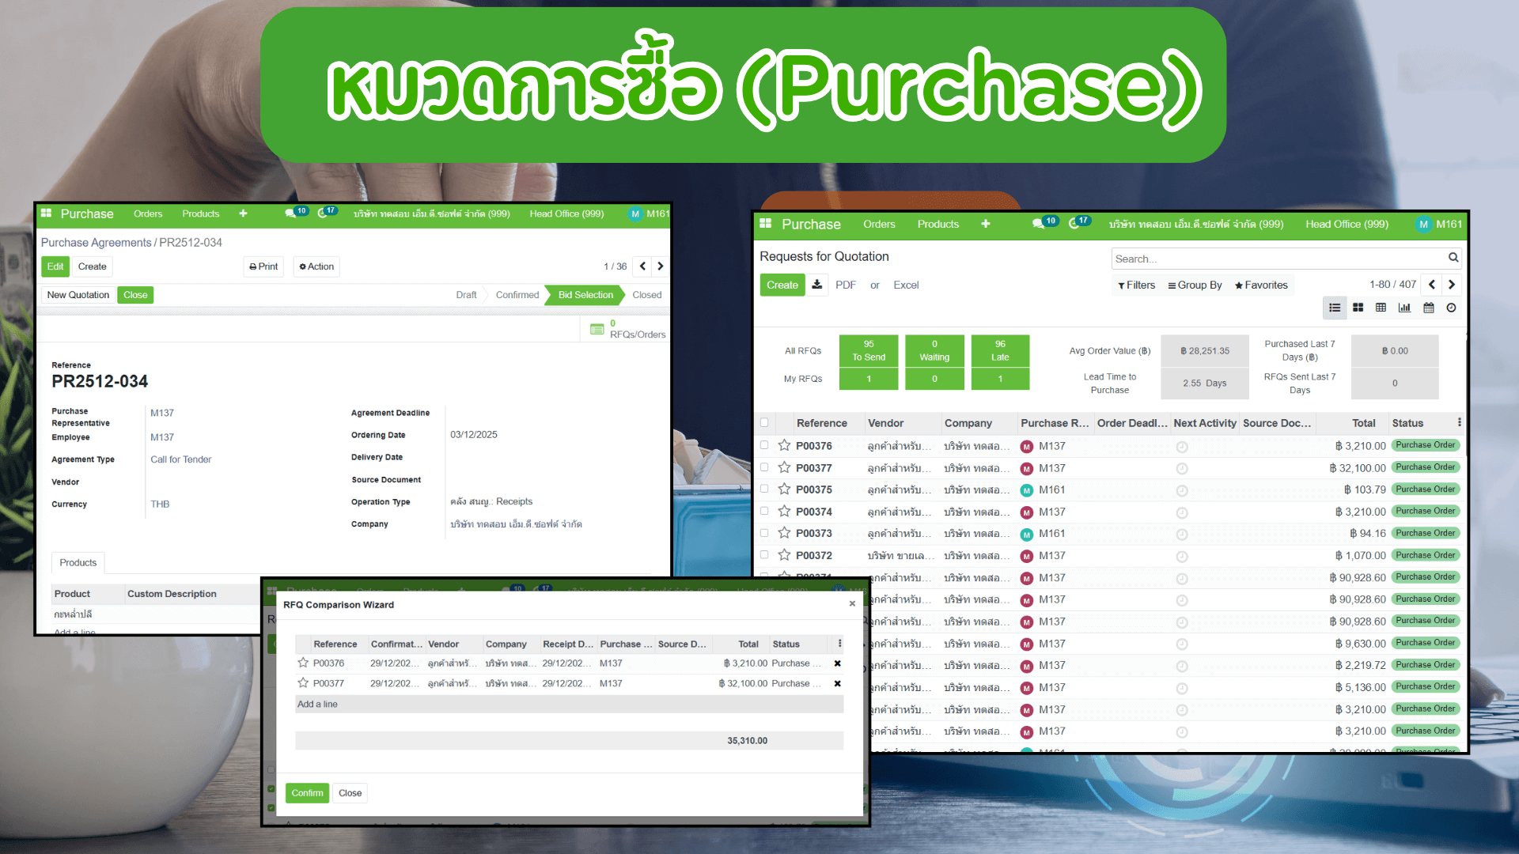Open the graph view of quotations

point(1405,308)
